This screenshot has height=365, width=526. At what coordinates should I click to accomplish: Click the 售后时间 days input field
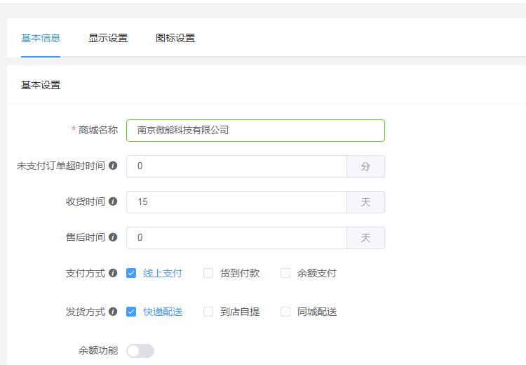(x=236, y=238)
